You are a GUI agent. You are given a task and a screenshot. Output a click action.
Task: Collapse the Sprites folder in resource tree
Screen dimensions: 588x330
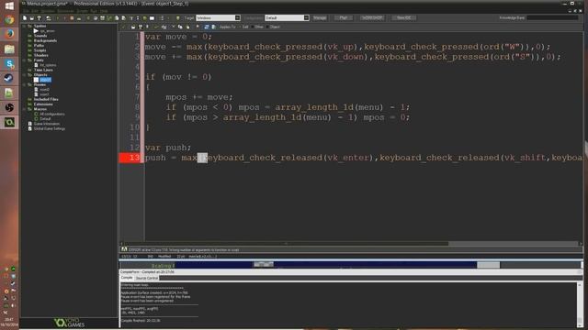25,27
